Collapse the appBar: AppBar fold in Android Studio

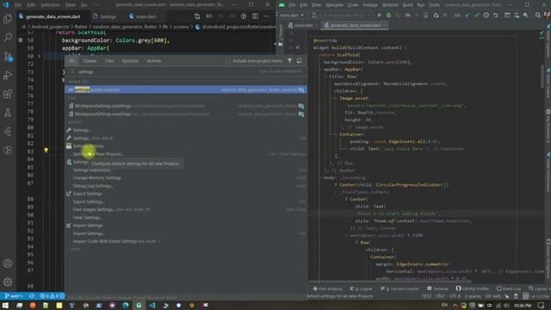[x=321, y=70]
